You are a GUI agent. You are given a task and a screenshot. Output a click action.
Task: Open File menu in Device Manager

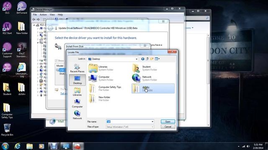click(x=35, y=15)
